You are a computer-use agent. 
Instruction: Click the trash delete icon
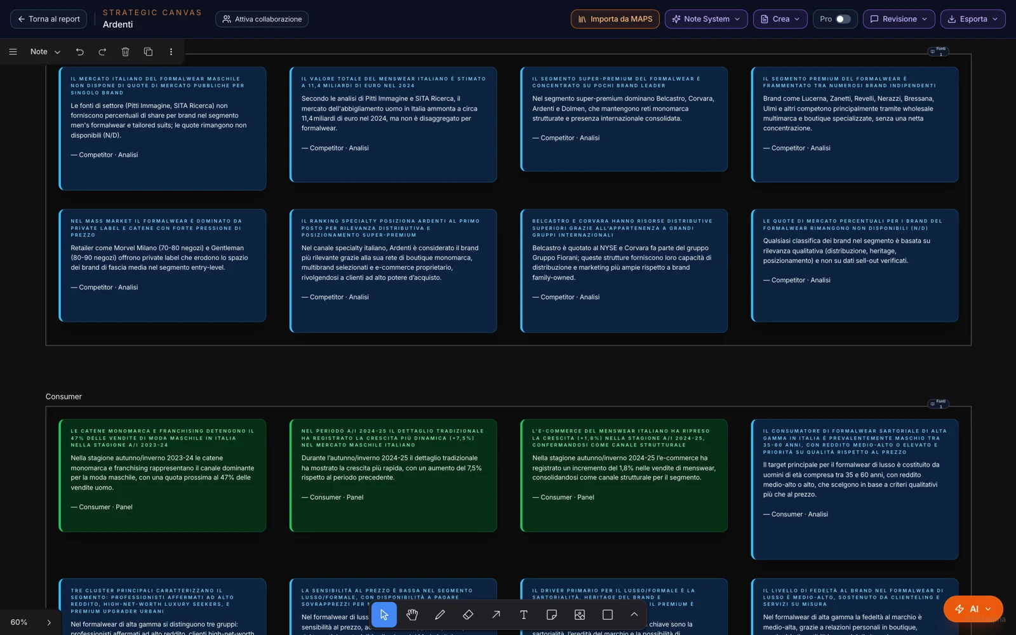pyautogui.click(x=125, y=51)
